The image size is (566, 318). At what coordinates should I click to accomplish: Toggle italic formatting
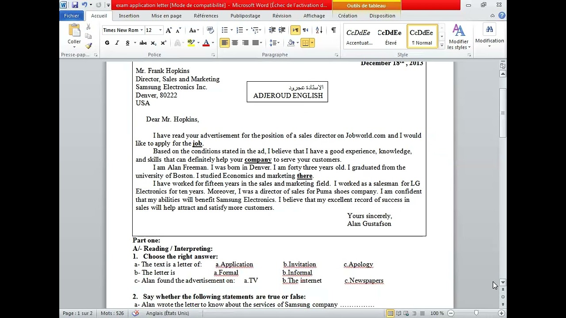117,43
